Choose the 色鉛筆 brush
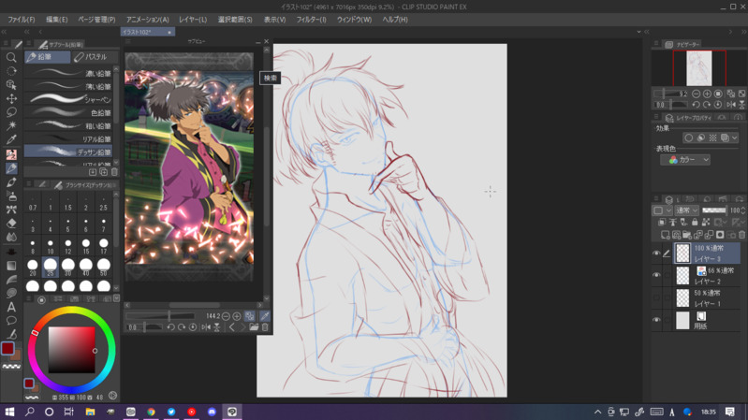Screen dimensions: 748x420 (68, 112)
